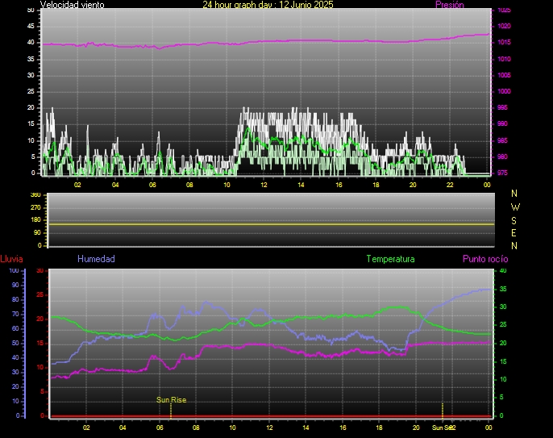
Task: Click the 'E' compass direction label
Action: 513,233
